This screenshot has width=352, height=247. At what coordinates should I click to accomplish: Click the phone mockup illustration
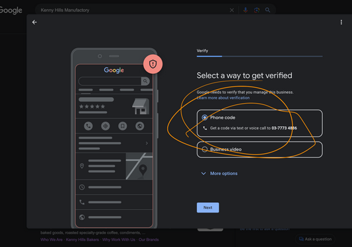point(114,138)
